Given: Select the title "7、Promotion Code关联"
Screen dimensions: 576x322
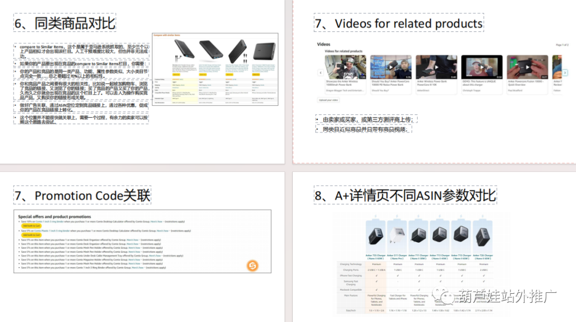Looking at the screenshot, I should [x=83, y=195].
